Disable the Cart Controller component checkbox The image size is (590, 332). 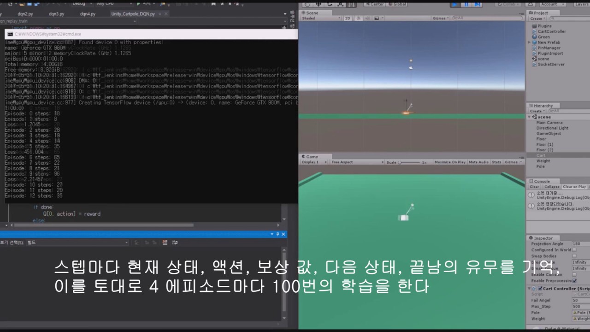(540, 289)
